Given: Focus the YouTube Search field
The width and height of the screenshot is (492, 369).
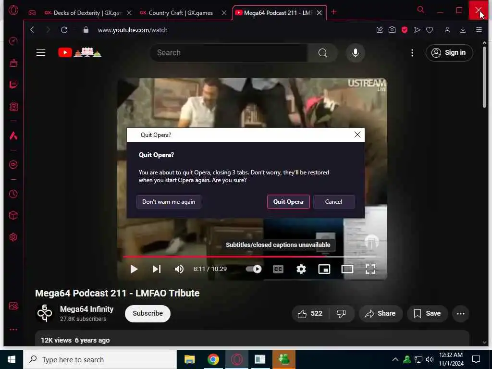Looking at the screenshot, I should (228, 53).
